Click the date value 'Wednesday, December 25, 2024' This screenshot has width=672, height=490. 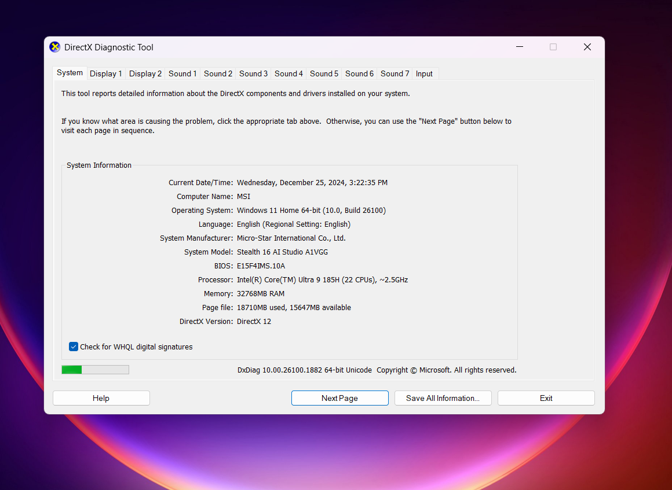pos(291,183)
